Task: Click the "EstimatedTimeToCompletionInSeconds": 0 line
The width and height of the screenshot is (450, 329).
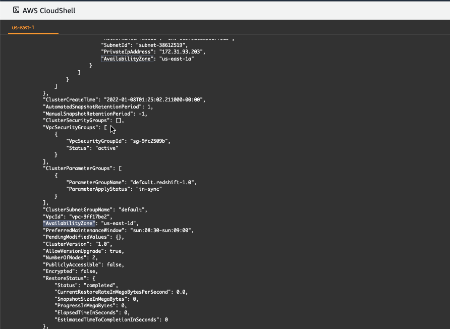Action: coord(111,320)
